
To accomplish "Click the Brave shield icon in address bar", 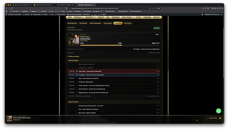I will click(x=159, y=9).
